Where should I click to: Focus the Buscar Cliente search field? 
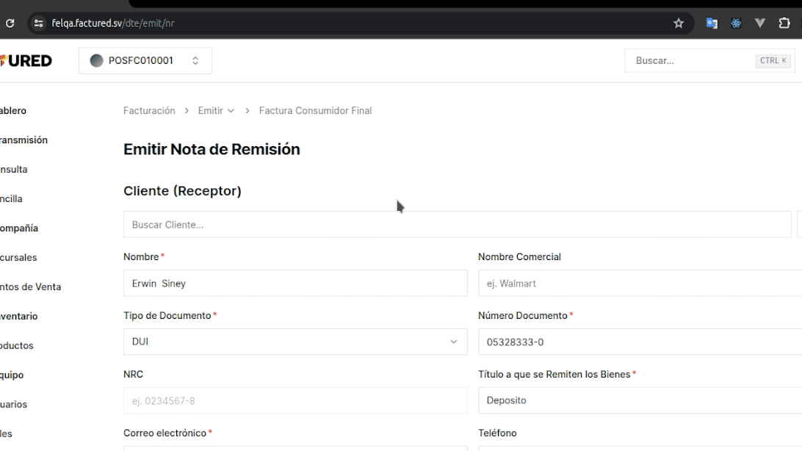tap(456, 225)
